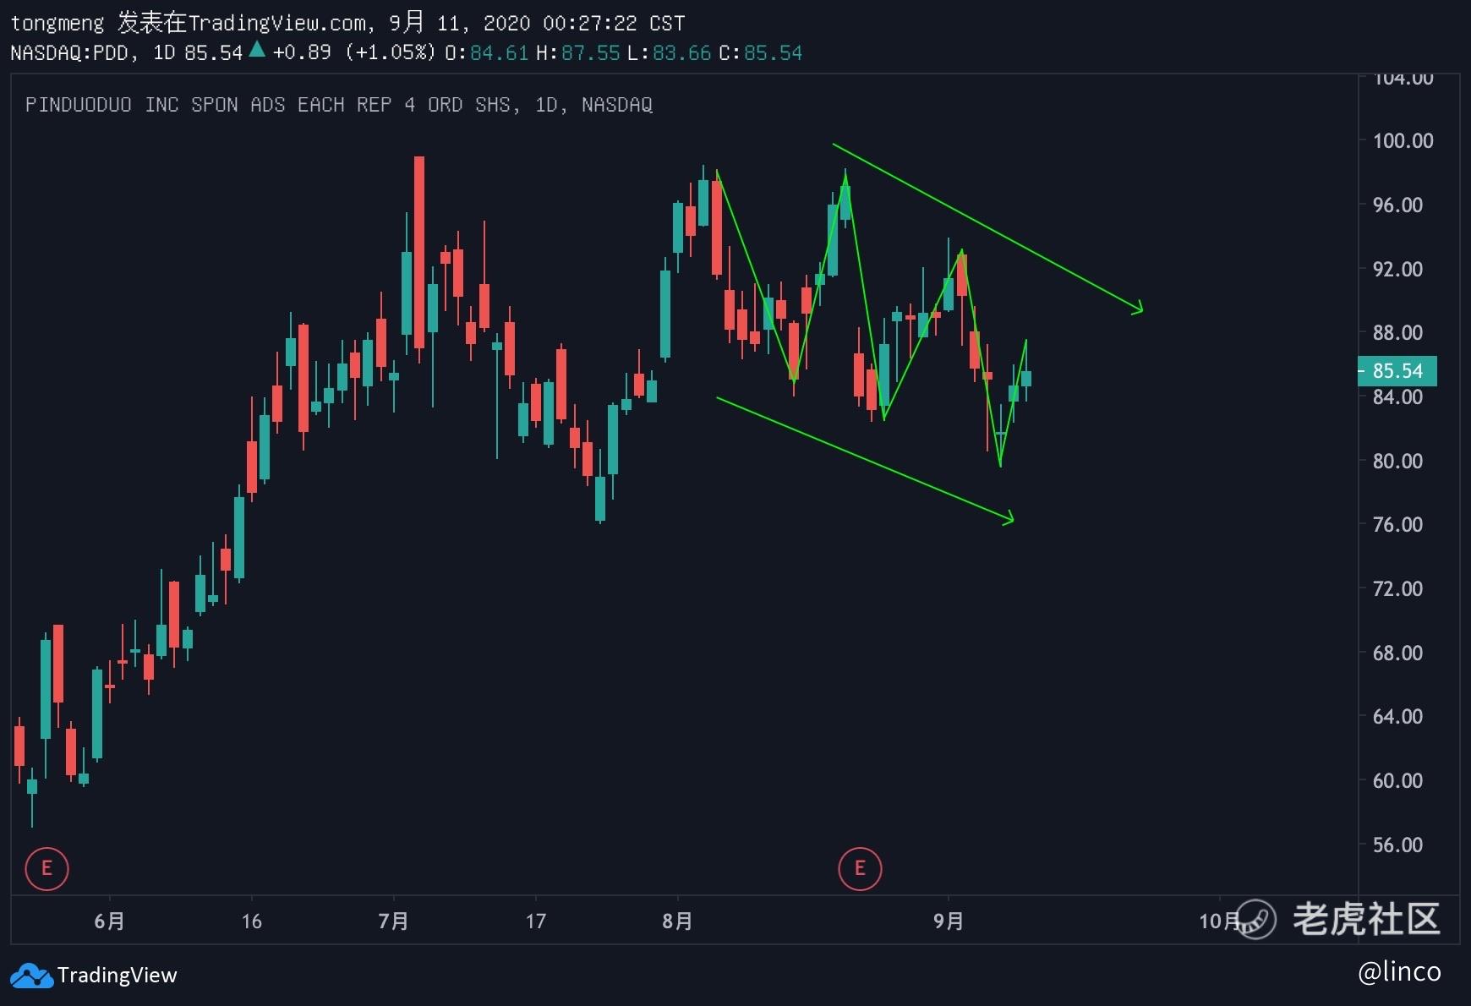Viewport: 1471px width, 1006px height.
Task: Click the 7月 date axis label
Action: 393,921
